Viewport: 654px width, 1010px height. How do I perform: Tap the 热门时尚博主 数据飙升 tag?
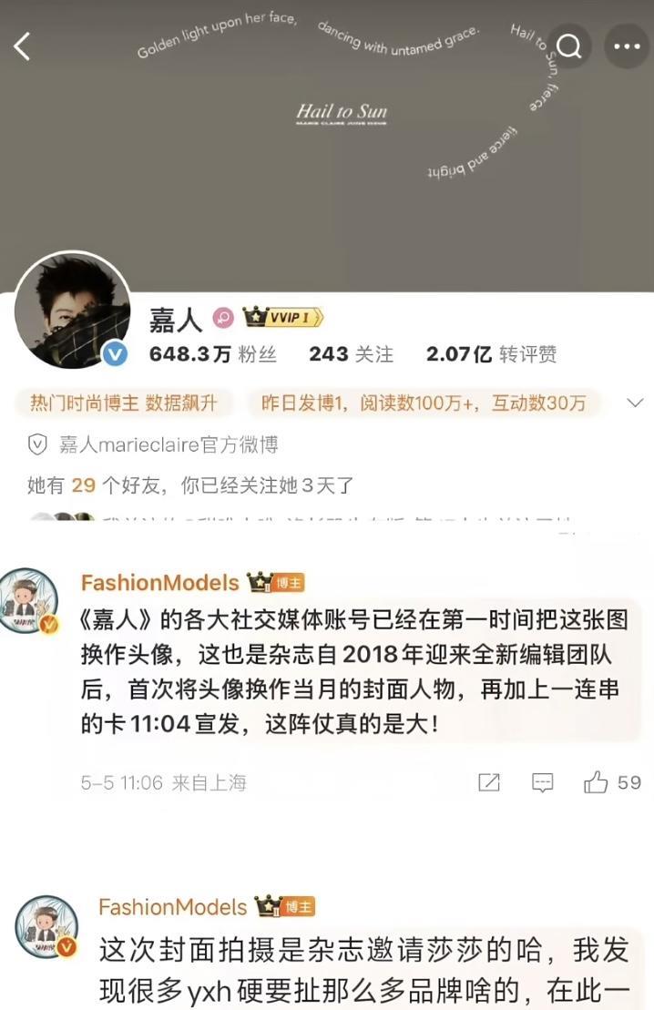click(124, 403)
